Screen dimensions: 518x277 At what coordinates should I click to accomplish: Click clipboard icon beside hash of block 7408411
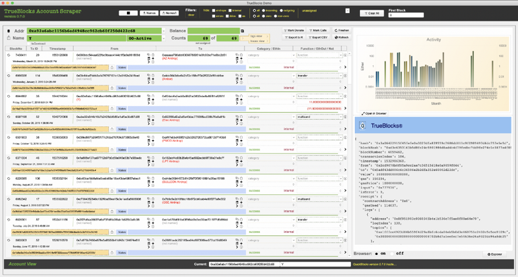(112, 67)
